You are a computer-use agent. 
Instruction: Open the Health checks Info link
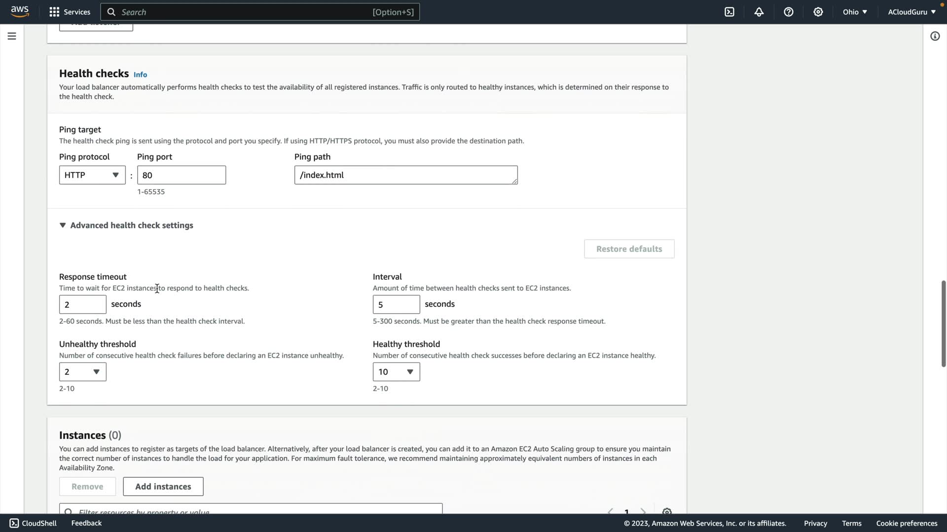(x=140, y=74)
